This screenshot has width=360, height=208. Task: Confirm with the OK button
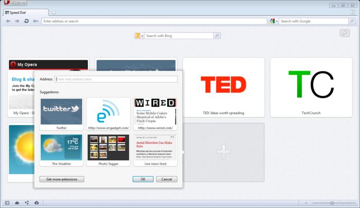[143, 179]
